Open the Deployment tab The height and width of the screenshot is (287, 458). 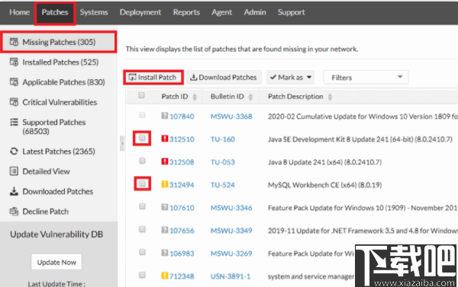tap(140, 12)
